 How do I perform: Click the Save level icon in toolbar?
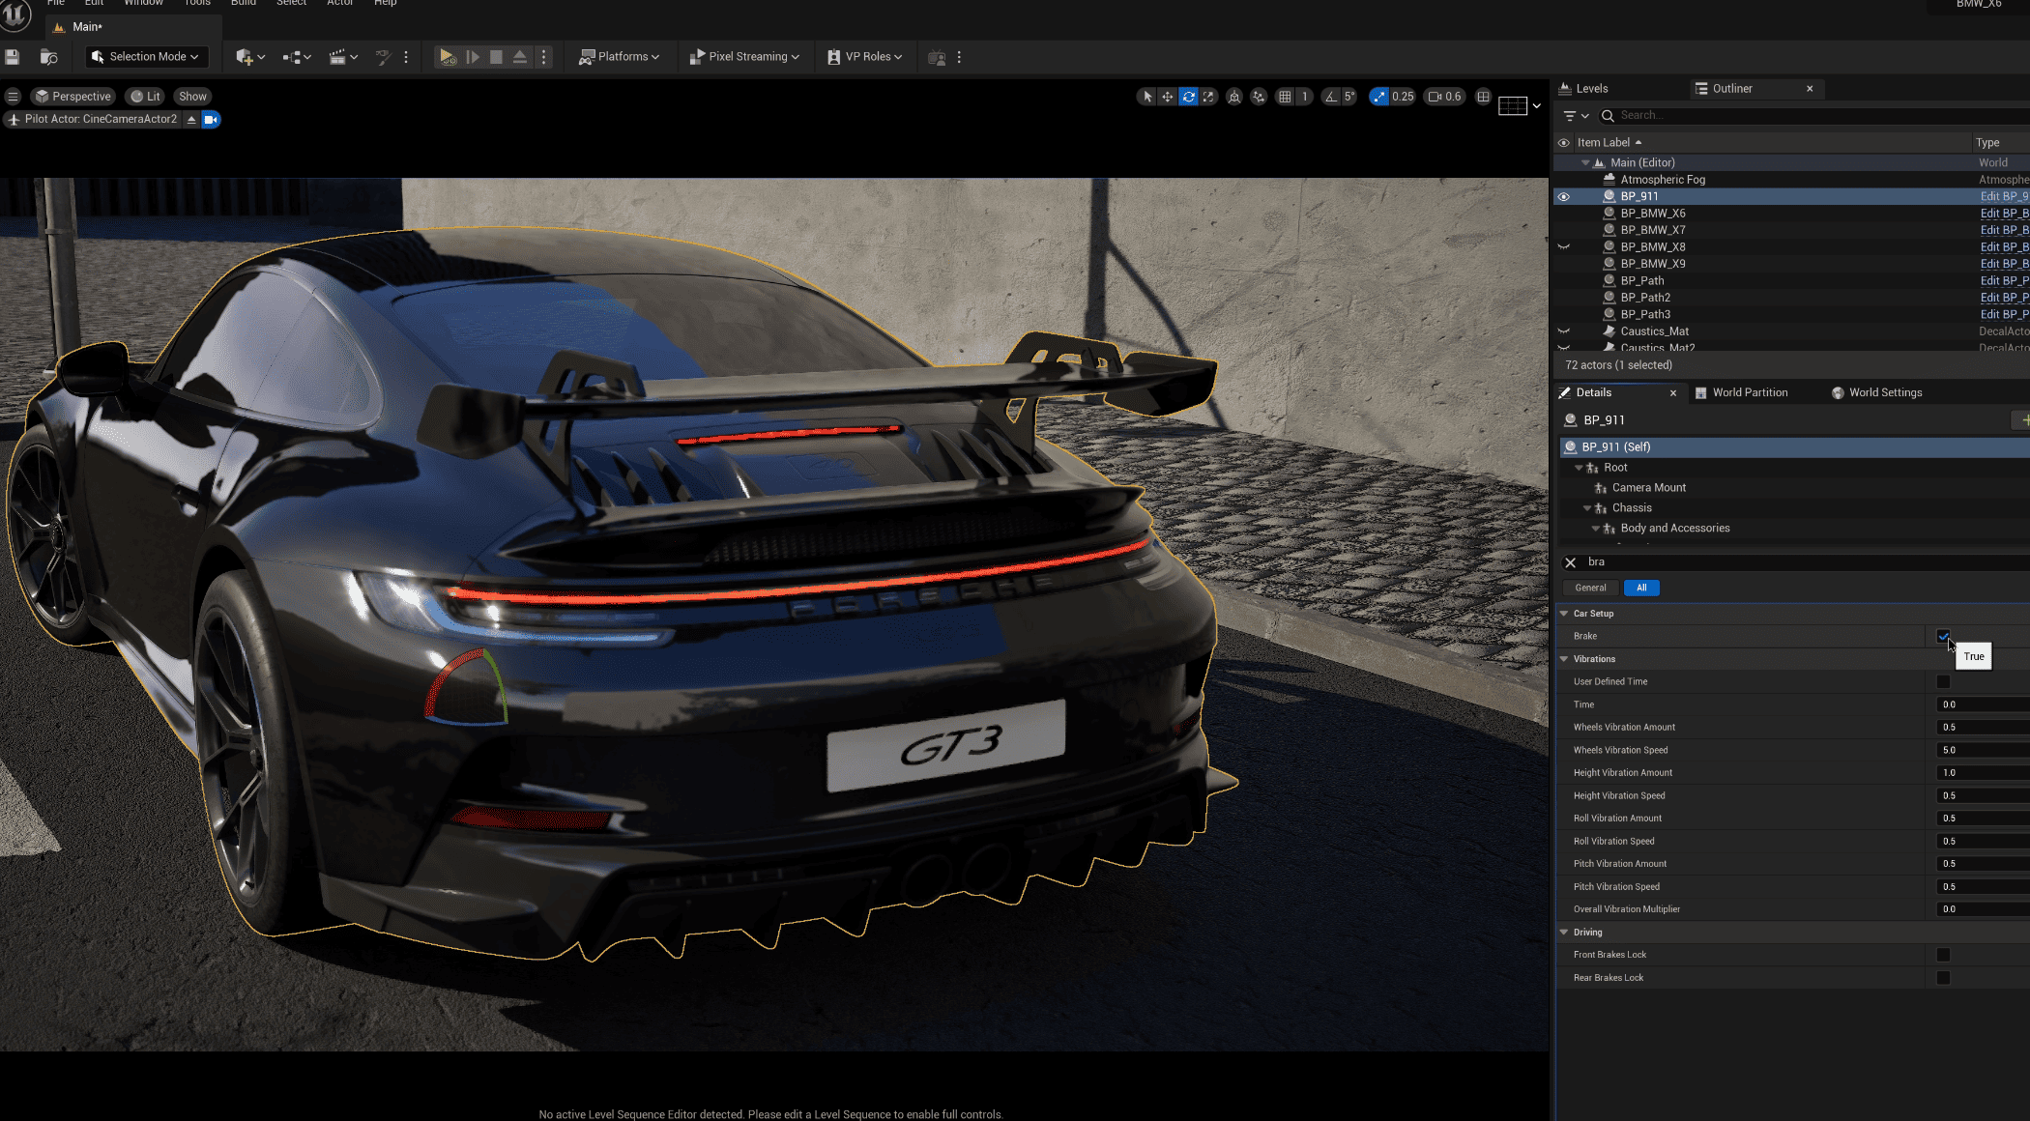tap(13, 57)
